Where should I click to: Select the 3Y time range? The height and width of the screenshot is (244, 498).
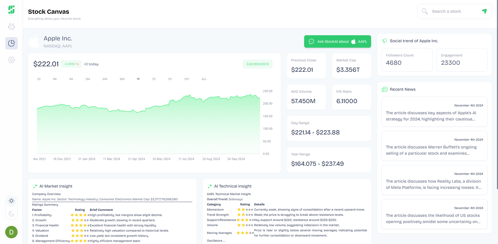[154, 79]
